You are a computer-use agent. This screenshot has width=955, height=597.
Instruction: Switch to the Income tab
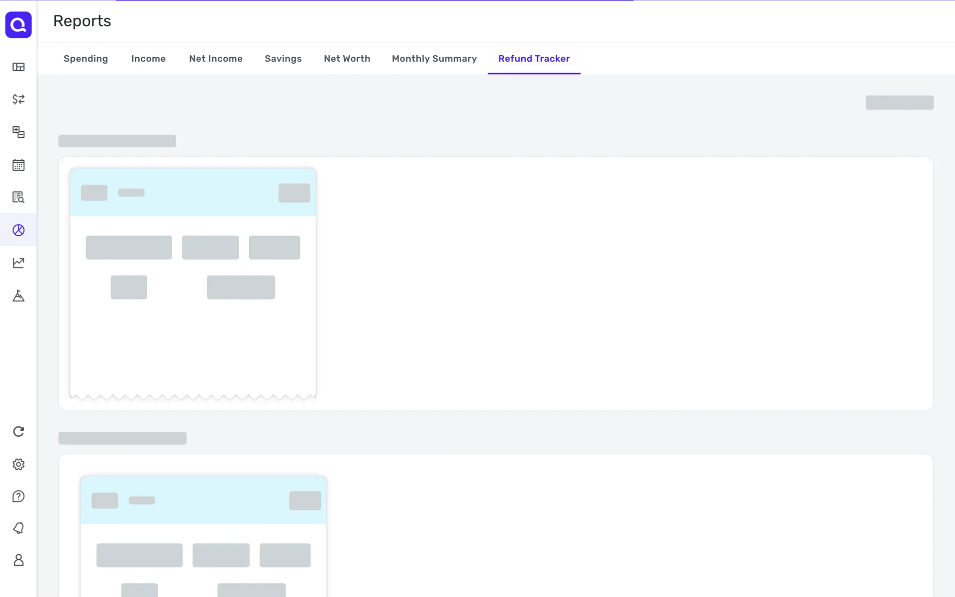(x=148, y=59)
